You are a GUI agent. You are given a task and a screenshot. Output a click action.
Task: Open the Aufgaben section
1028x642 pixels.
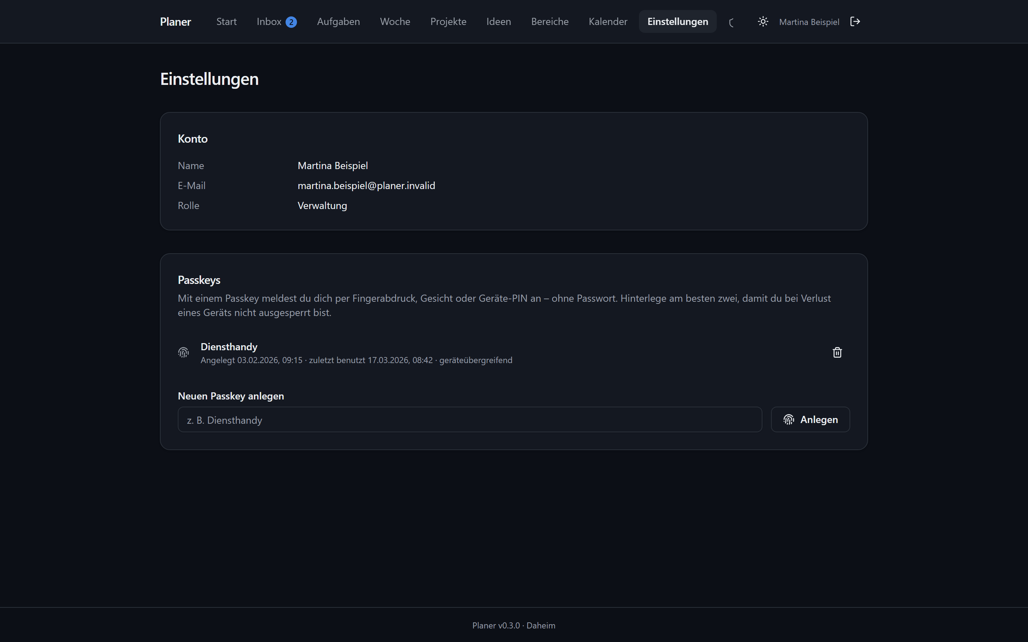pyautogui.click(x=338, y=22)
